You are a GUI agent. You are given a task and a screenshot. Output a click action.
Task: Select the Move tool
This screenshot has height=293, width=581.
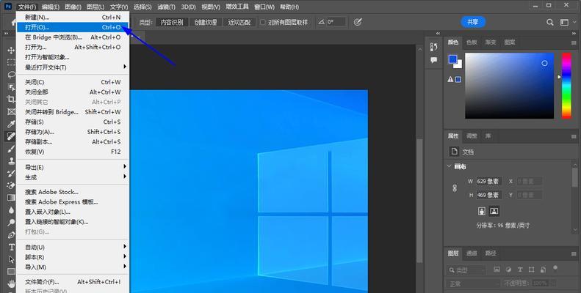click(x=11, y=50)
